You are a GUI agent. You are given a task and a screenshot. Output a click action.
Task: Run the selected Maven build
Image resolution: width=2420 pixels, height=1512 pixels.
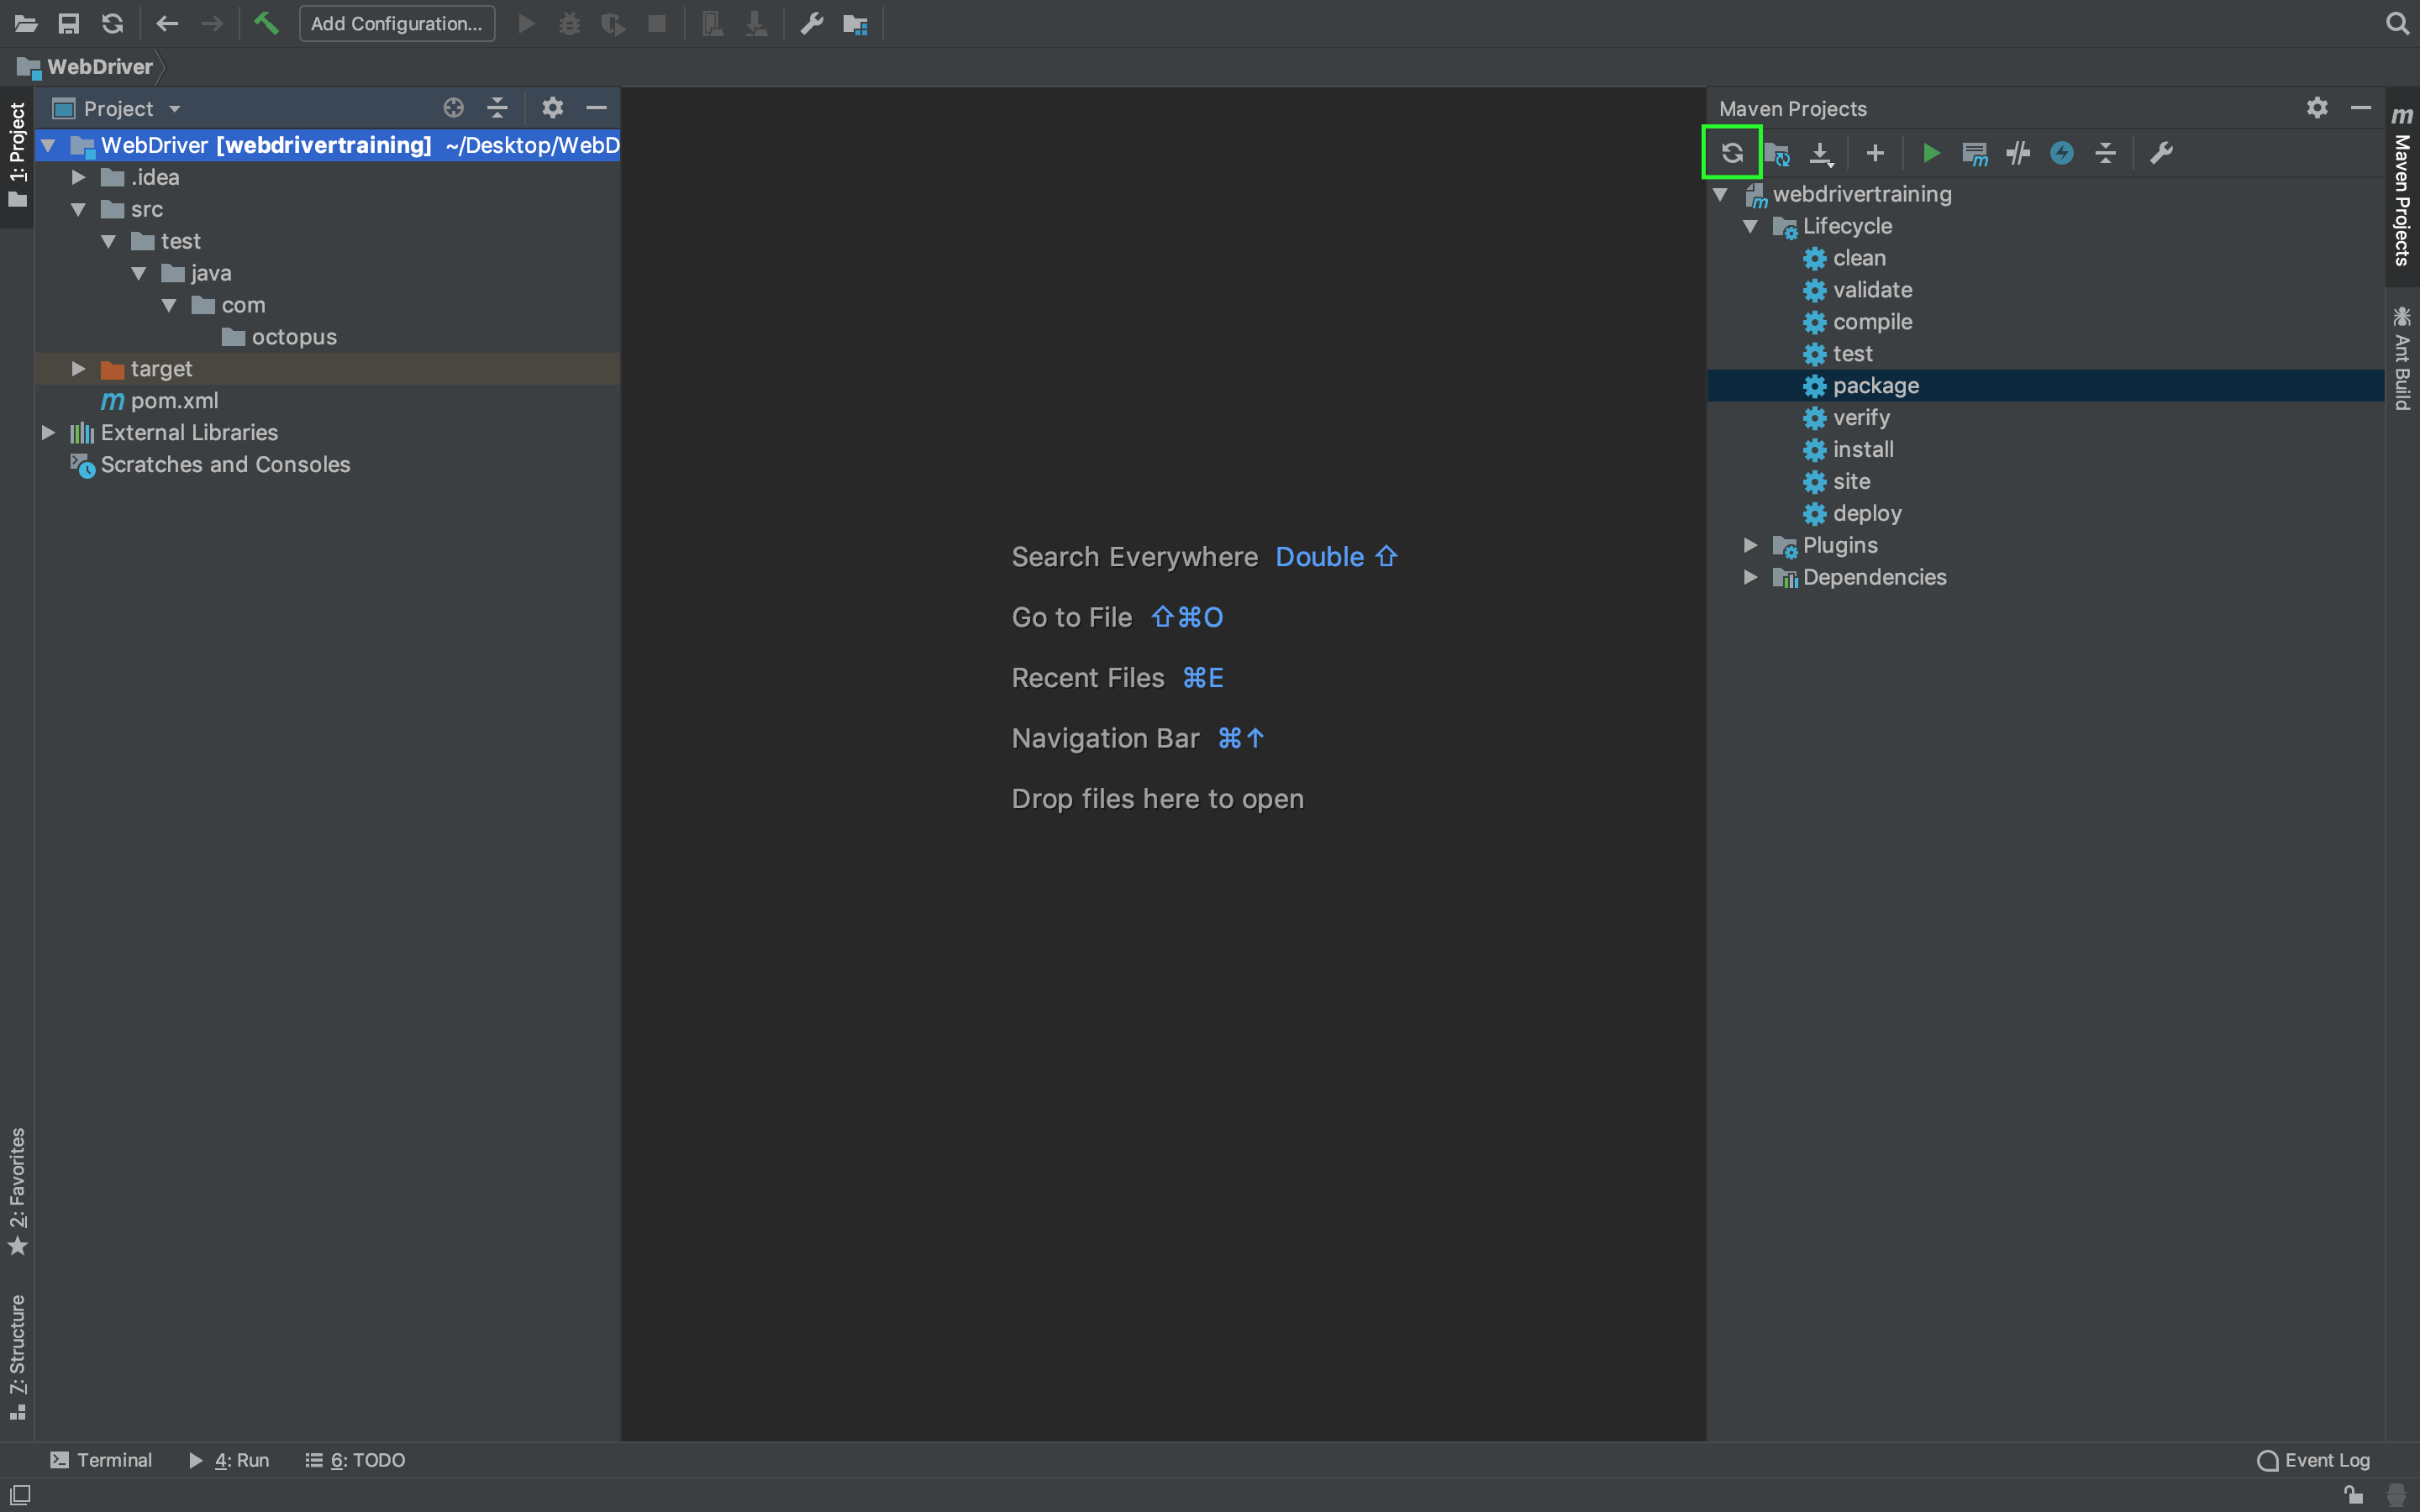point(1931,153)
